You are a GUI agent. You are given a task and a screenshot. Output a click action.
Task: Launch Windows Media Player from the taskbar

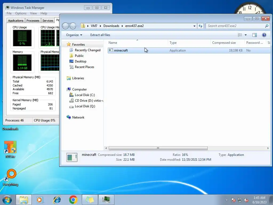(x=40, y=200)
